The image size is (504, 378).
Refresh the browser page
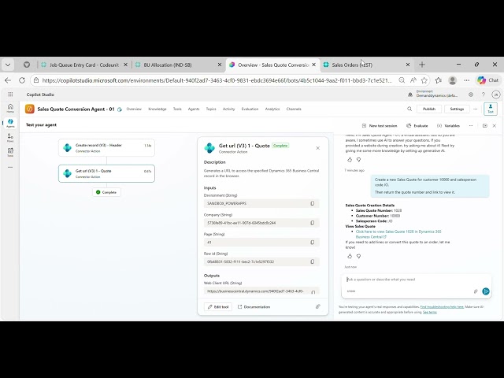click(x=22, y=80)
